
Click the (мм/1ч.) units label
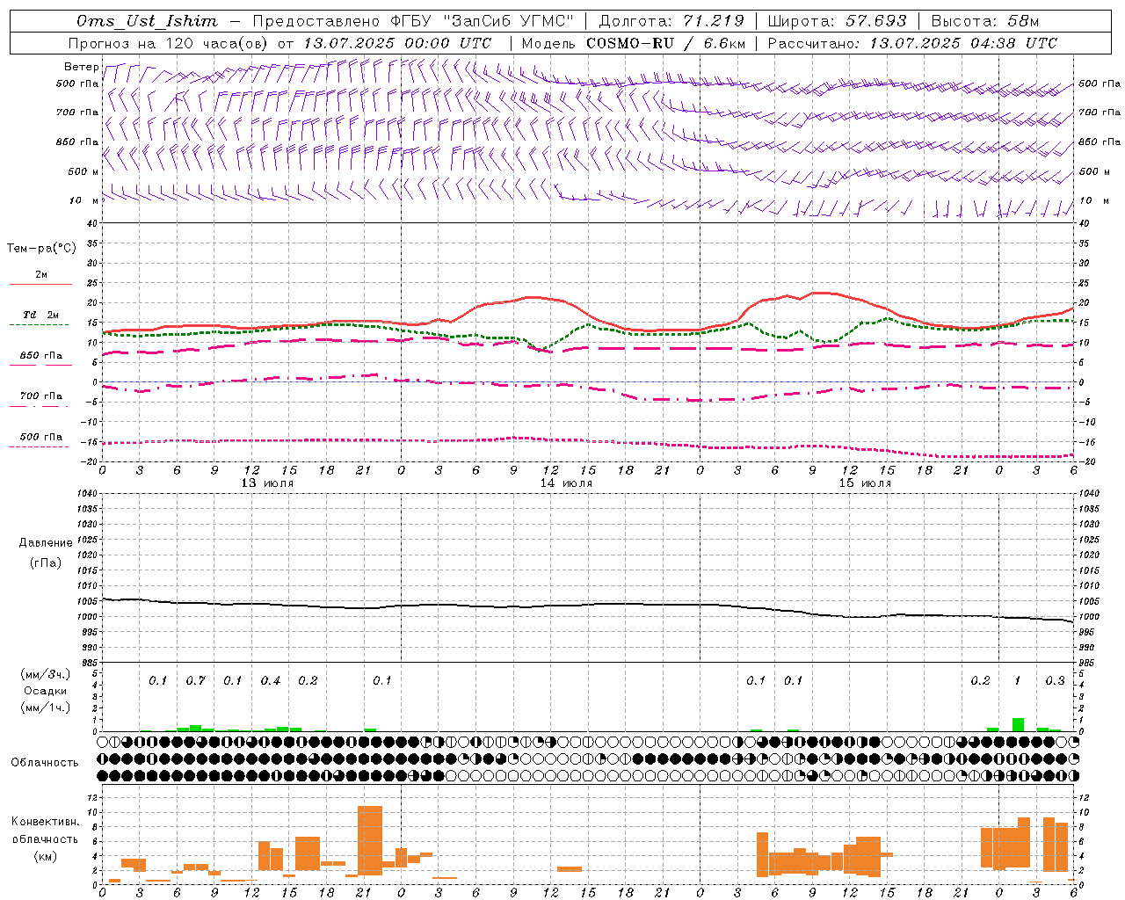tap(46, 708)
